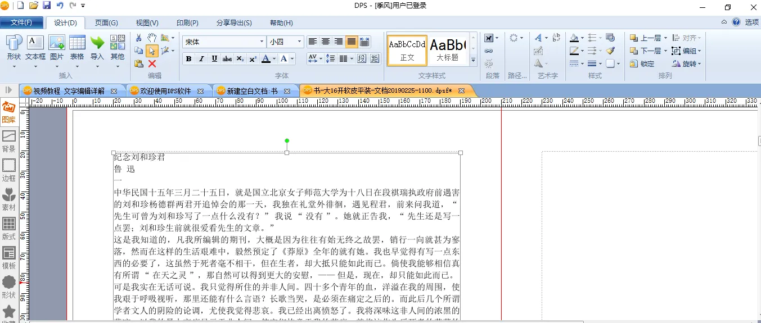Click the scissors cut icon
Viewport: 761px width, 323px height.
click(x=139, y=38)
